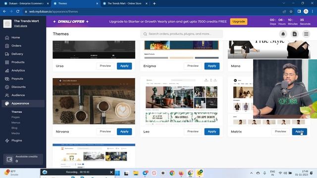Show hidden system tray icons
Screen dimensions: 317x178
click(251, 173)
